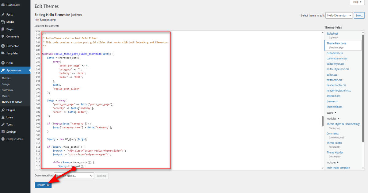Screen dimensions: 368x193
Task: Open the Select theme to edit dropdown
Action: pos(339,15)
